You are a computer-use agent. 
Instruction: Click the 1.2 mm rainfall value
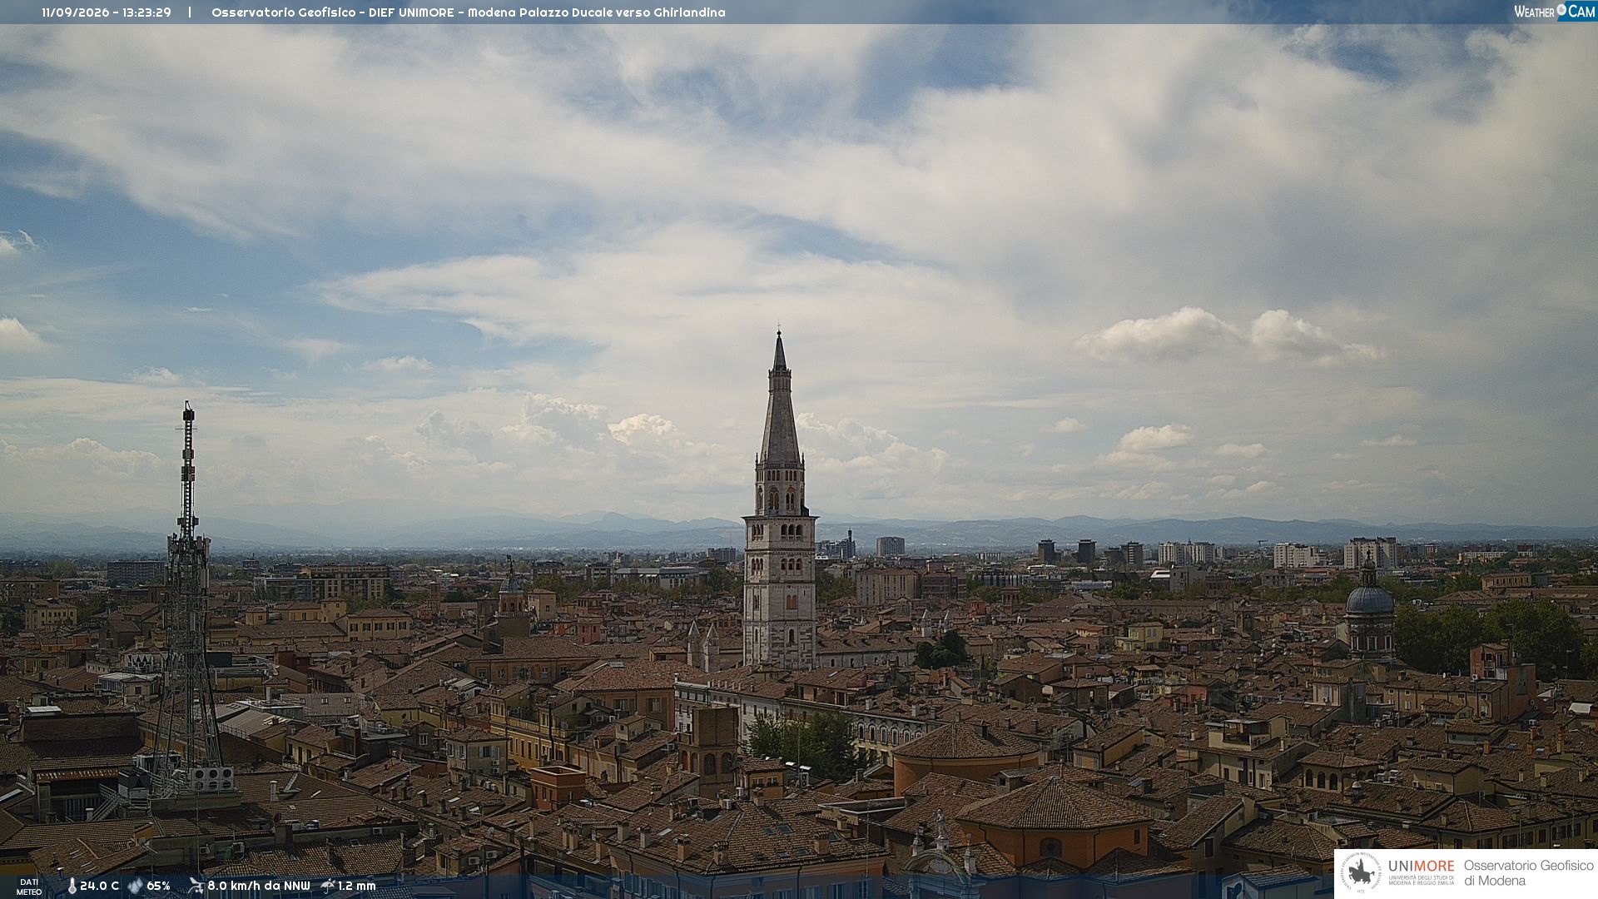pos(356,886)
